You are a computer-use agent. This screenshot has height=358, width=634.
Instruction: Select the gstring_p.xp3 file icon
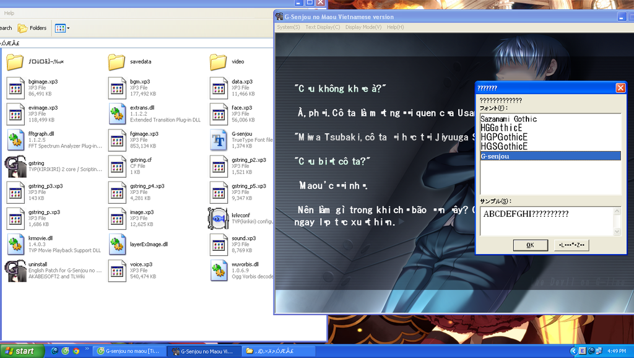click(x=15, y=219)
